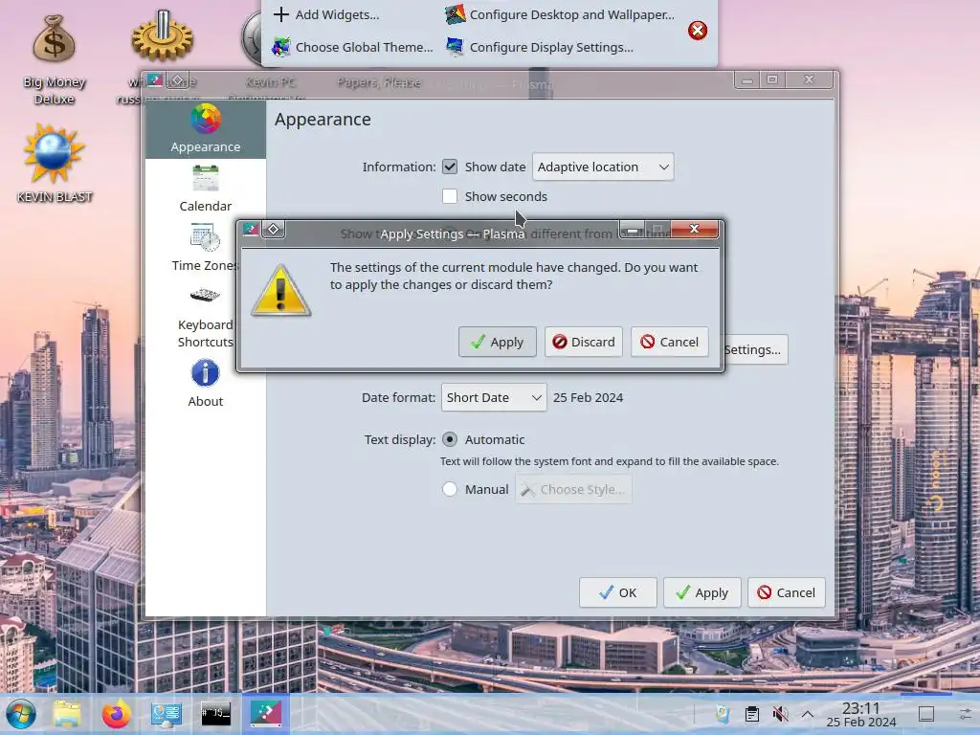Click the Appearance page heading
The width and height of the screenshot is (980, 735).
(x=323, y=120)
